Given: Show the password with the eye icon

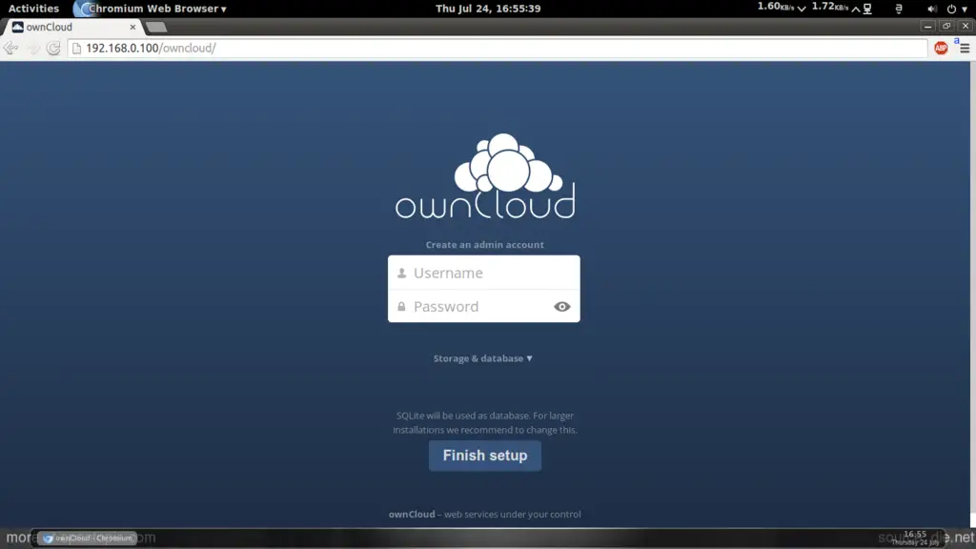Looking at the screenshot, I should pos(561,306).
